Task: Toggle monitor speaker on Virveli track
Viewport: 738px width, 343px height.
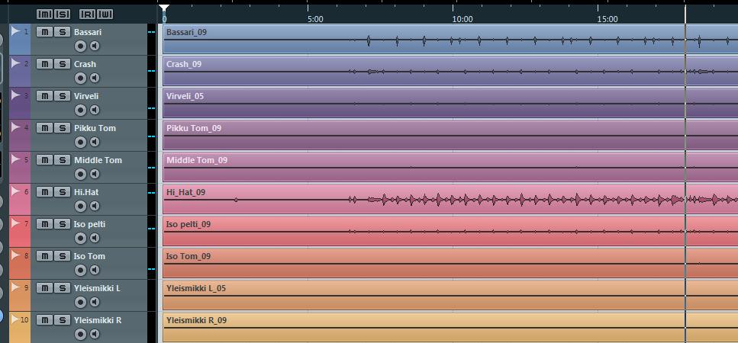Action: tap(95, 110)
